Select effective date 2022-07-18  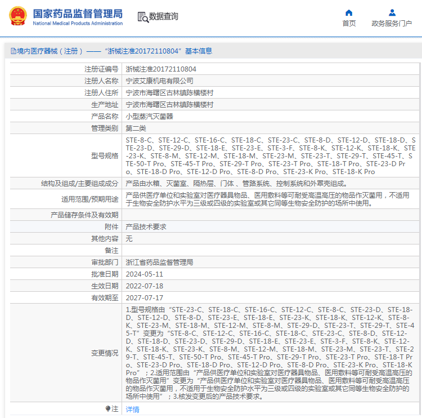click(145, 286)
